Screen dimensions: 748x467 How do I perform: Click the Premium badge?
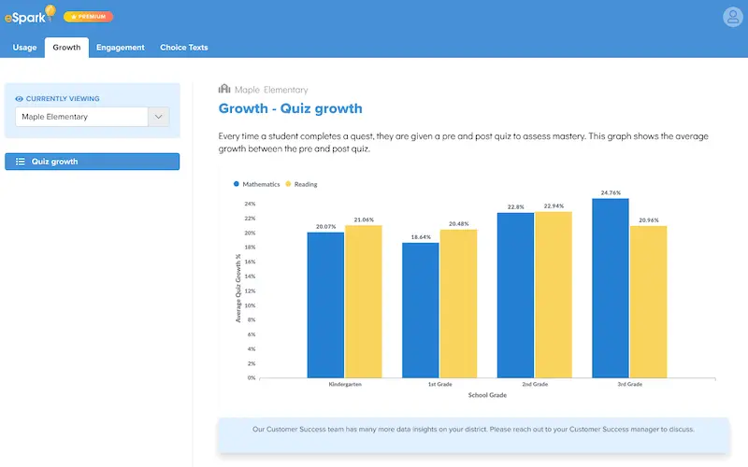pos(88,17)
